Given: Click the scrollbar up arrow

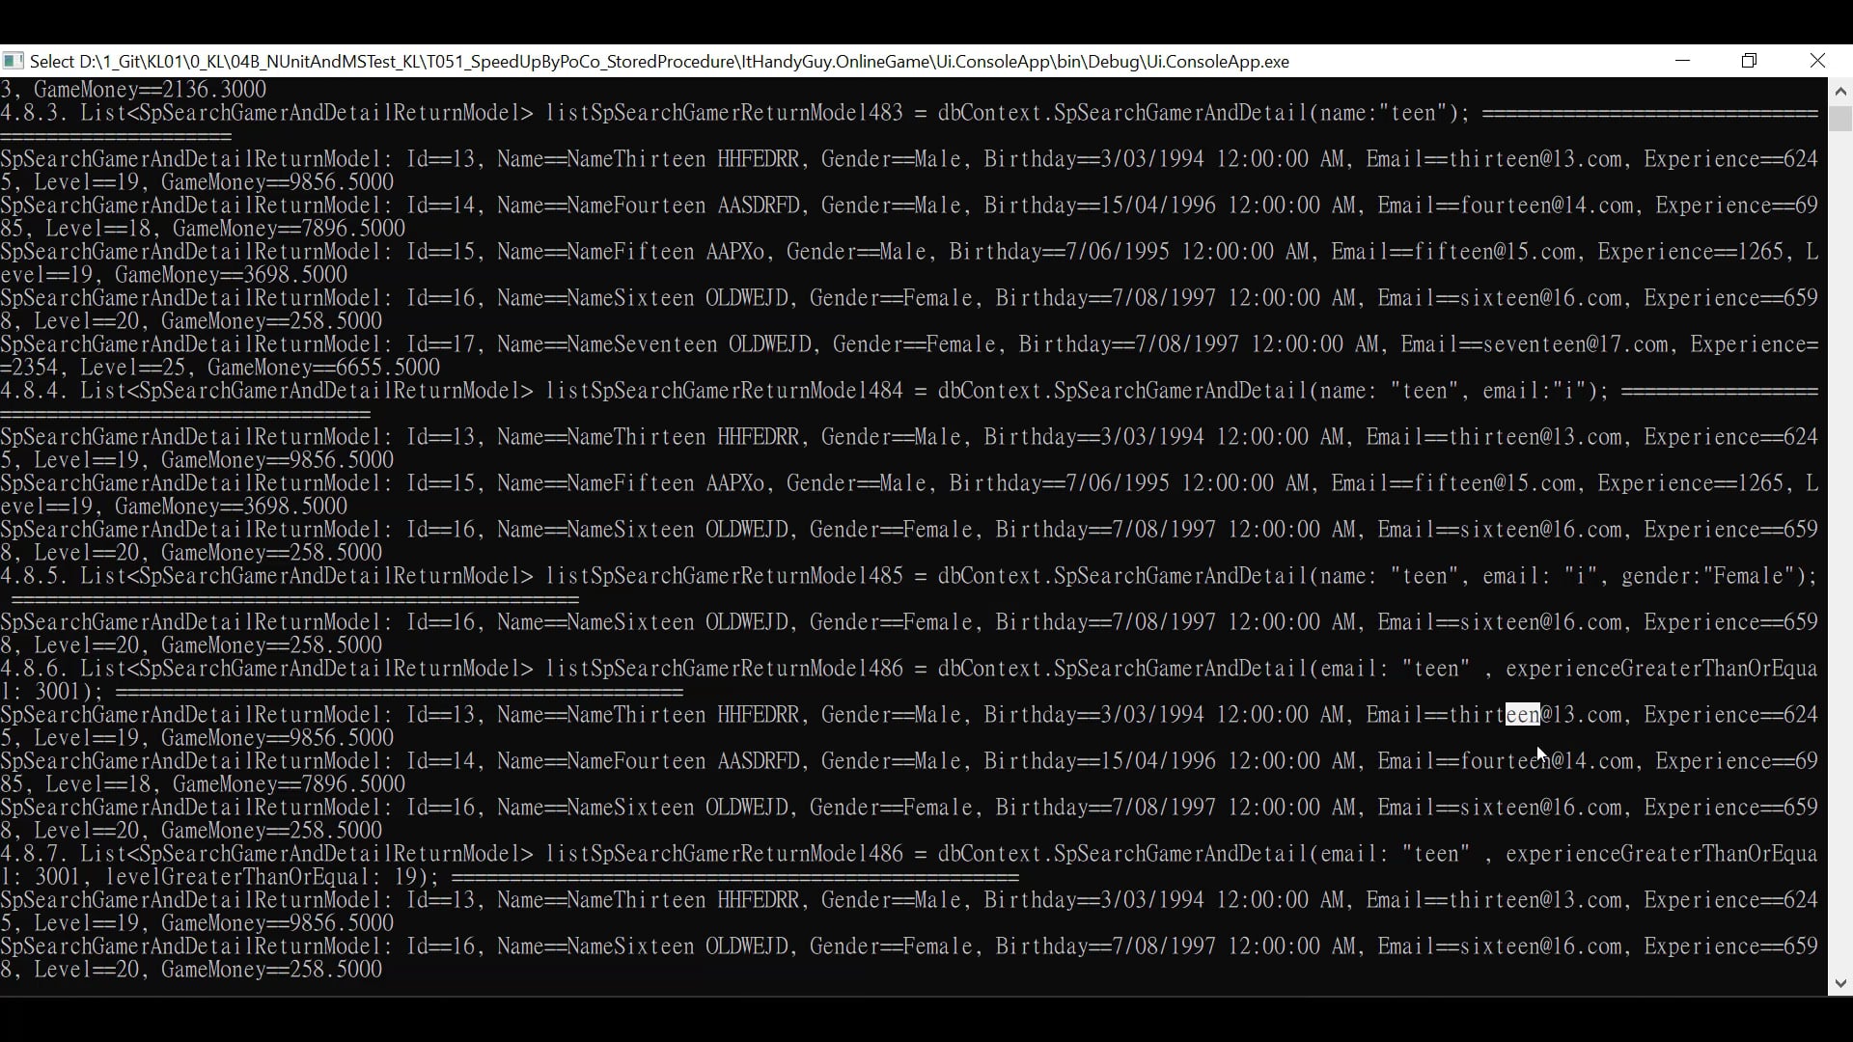Looking at the screenshot, I should click(x=1841, y=90).
